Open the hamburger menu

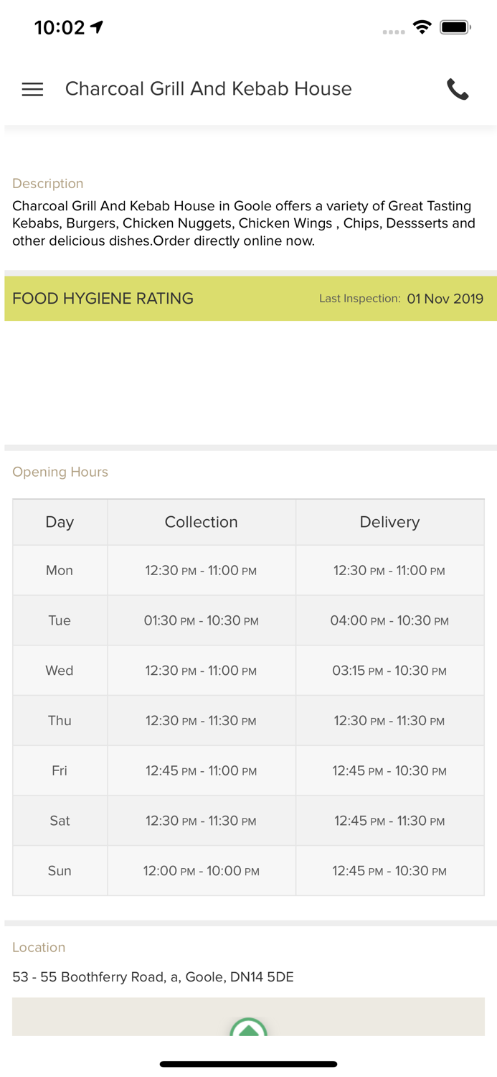pyautogui.click(x=32, y=89)
